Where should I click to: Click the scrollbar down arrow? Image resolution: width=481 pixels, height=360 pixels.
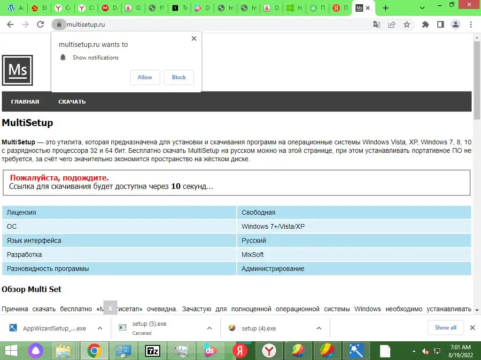477,310
